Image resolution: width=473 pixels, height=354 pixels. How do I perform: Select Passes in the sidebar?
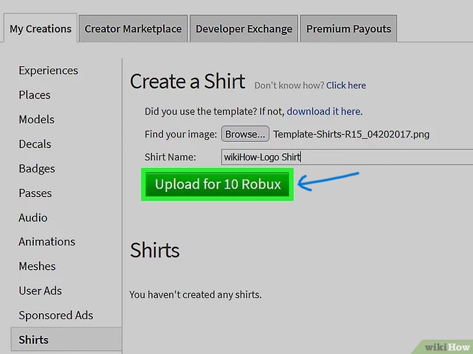[x=35, y=193]
